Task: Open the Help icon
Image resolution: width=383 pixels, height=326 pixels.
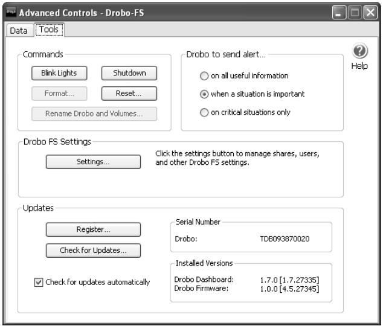Action: point(359,51)
